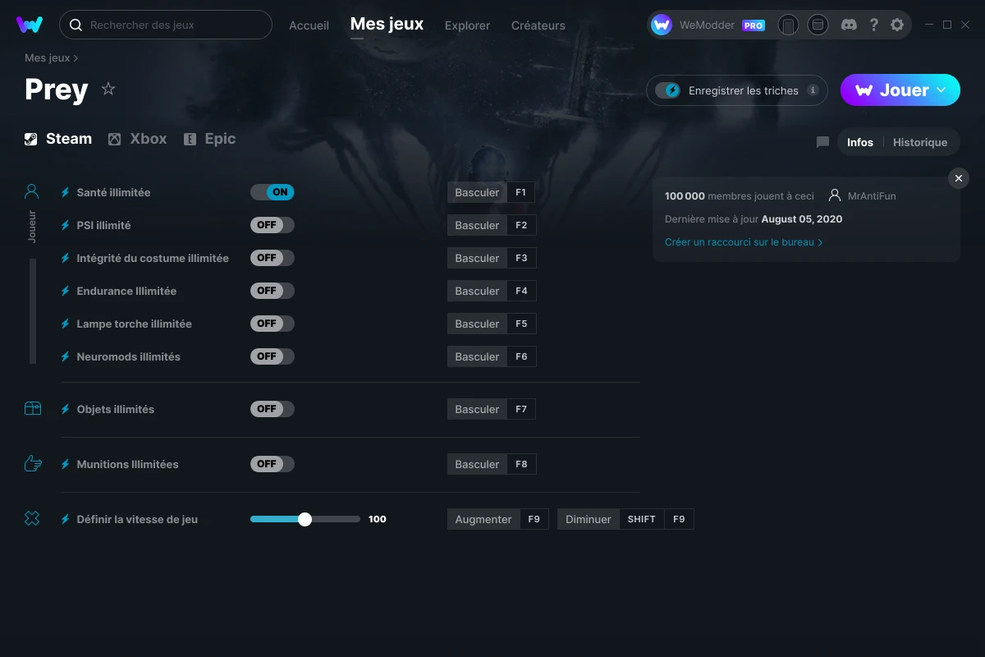Close the info panel with X
This screenshot has height=657, width=985.
click(959, 178)
